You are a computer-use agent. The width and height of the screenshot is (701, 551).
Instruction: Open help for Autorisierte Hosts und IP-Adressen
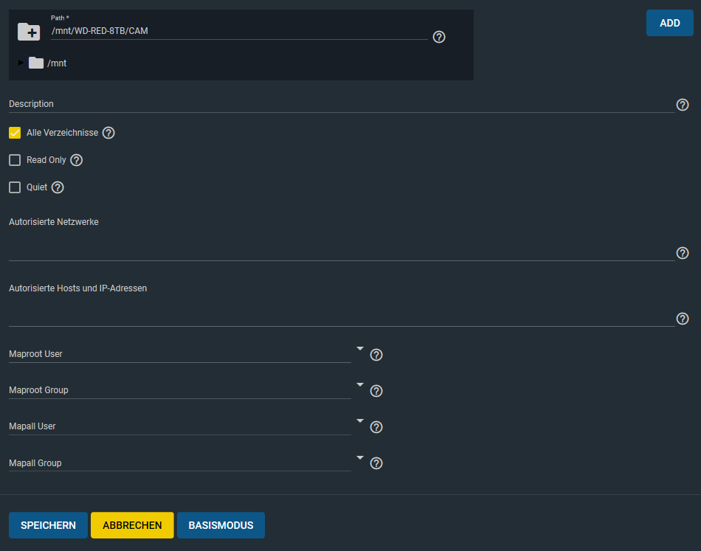tap(683, 319)
